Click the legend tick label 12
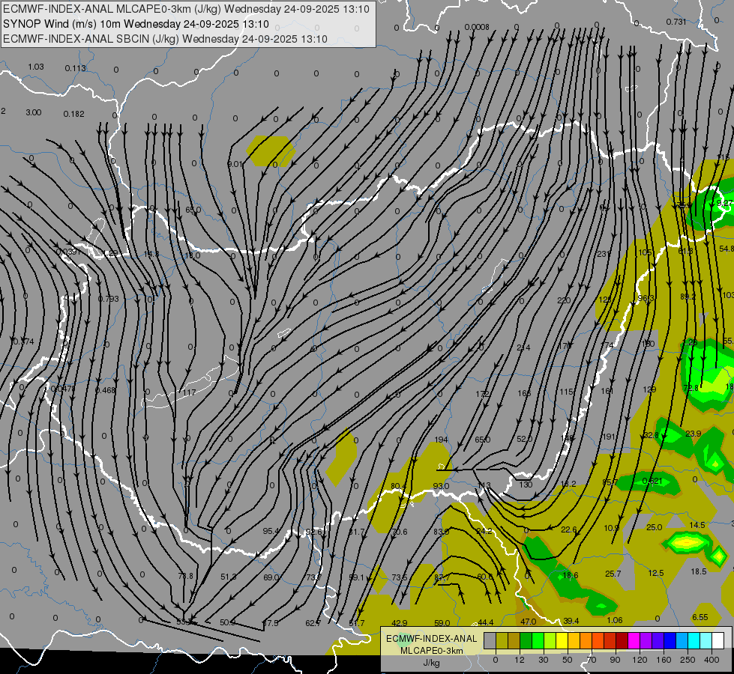734x674 pixels. tap(519, 660)
